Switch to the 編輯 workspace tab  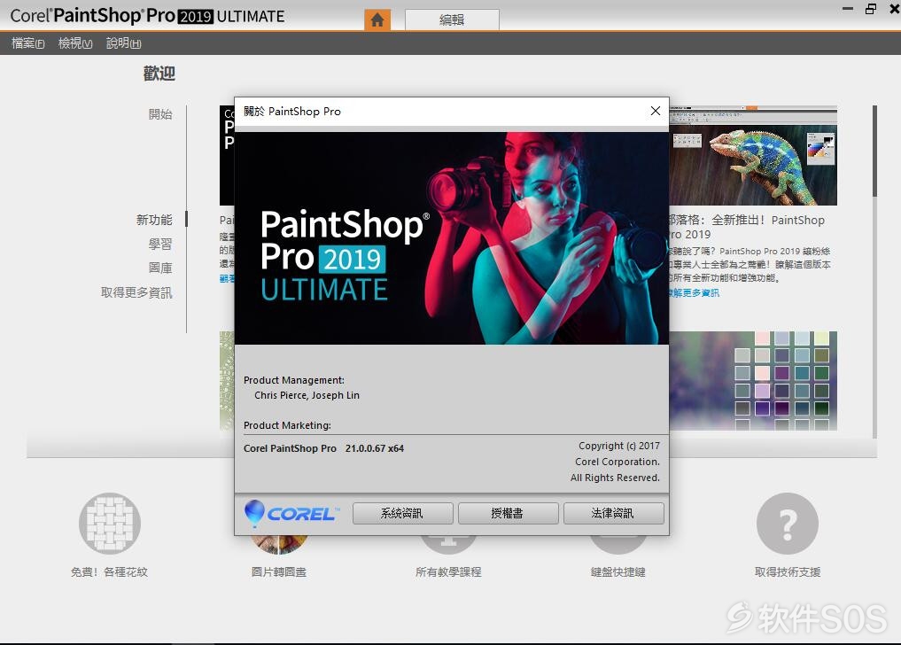[452, 20]
